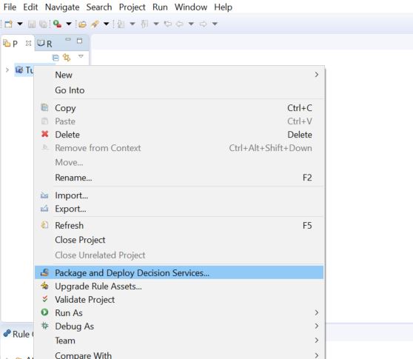This screenshot has width=413, height=359.
Task: Choose Export... from context menu
Action: 179,209
